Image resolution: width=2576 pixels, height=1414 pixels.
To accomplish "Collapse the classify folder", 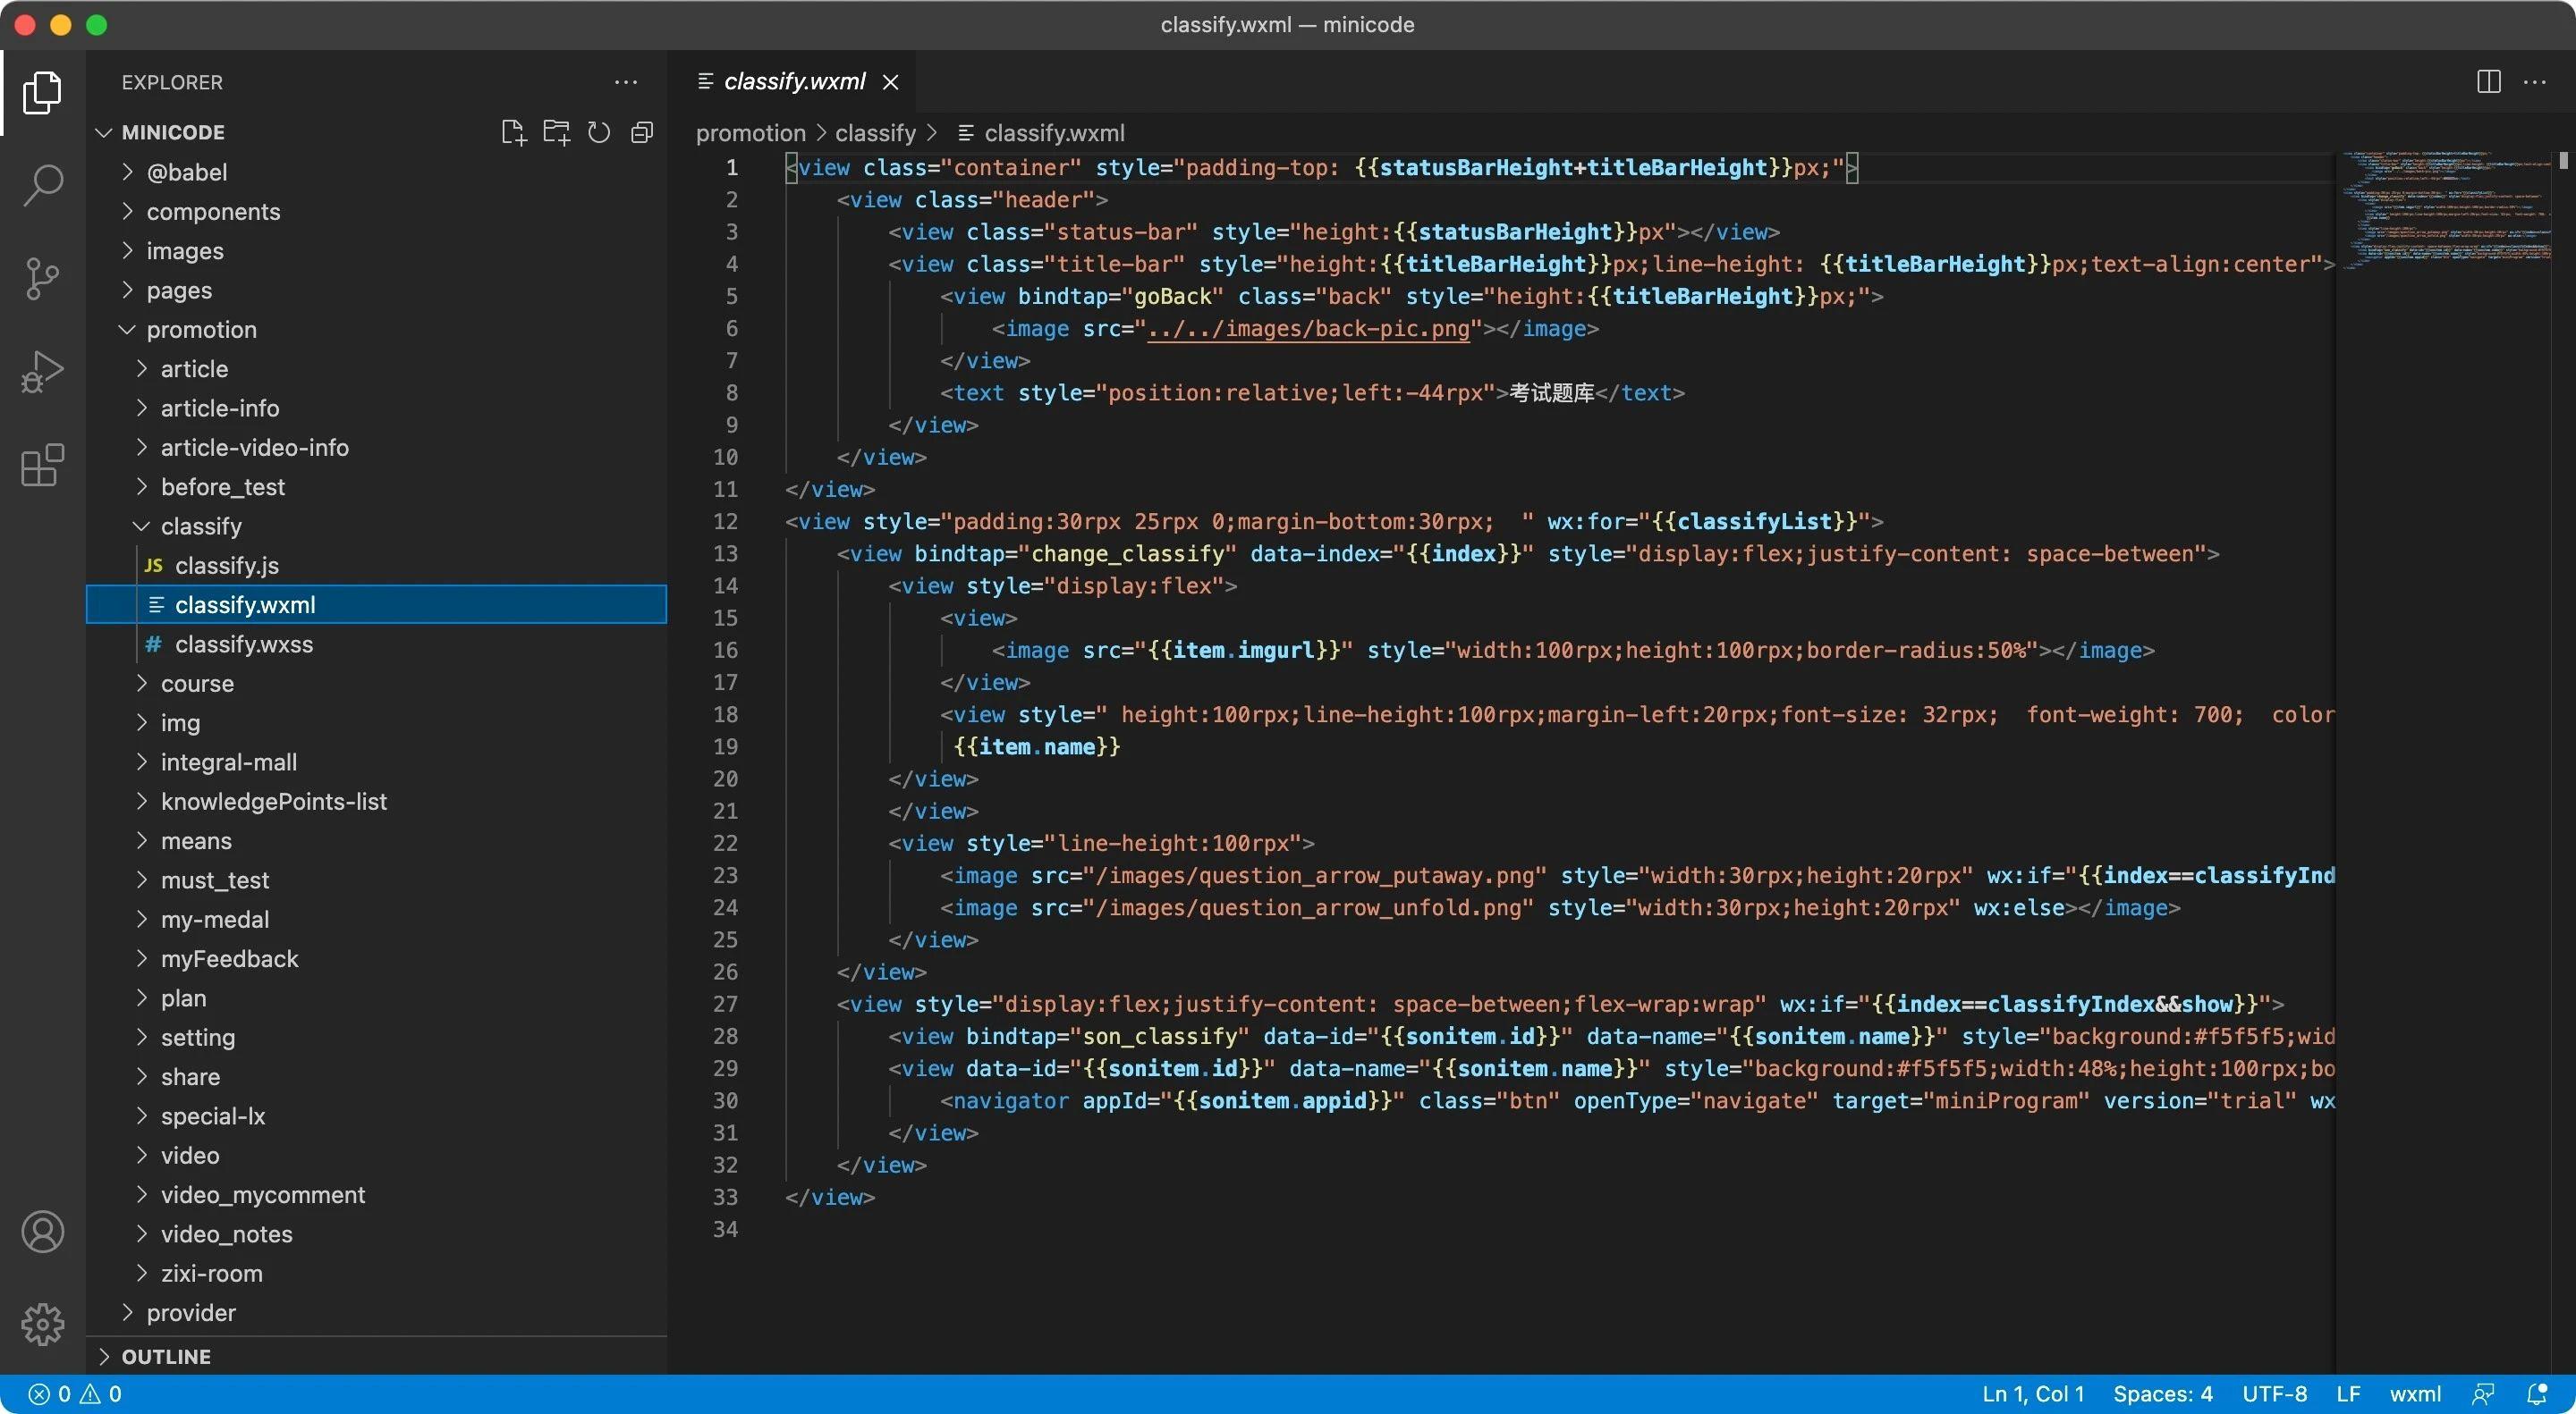I will 200,526.
